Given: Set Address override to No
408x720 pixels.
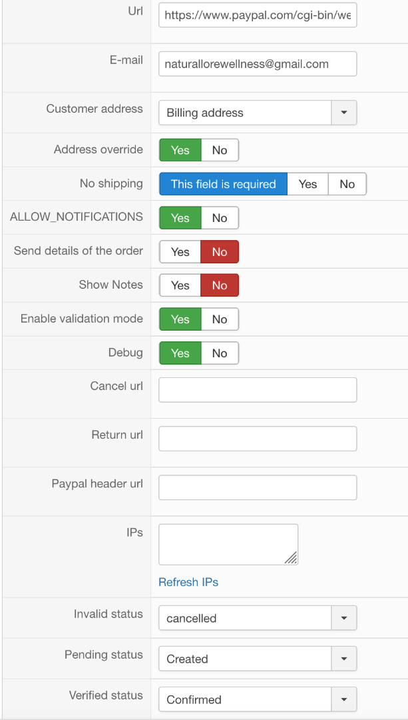Looking at the screenshot, I should [220, 150].
